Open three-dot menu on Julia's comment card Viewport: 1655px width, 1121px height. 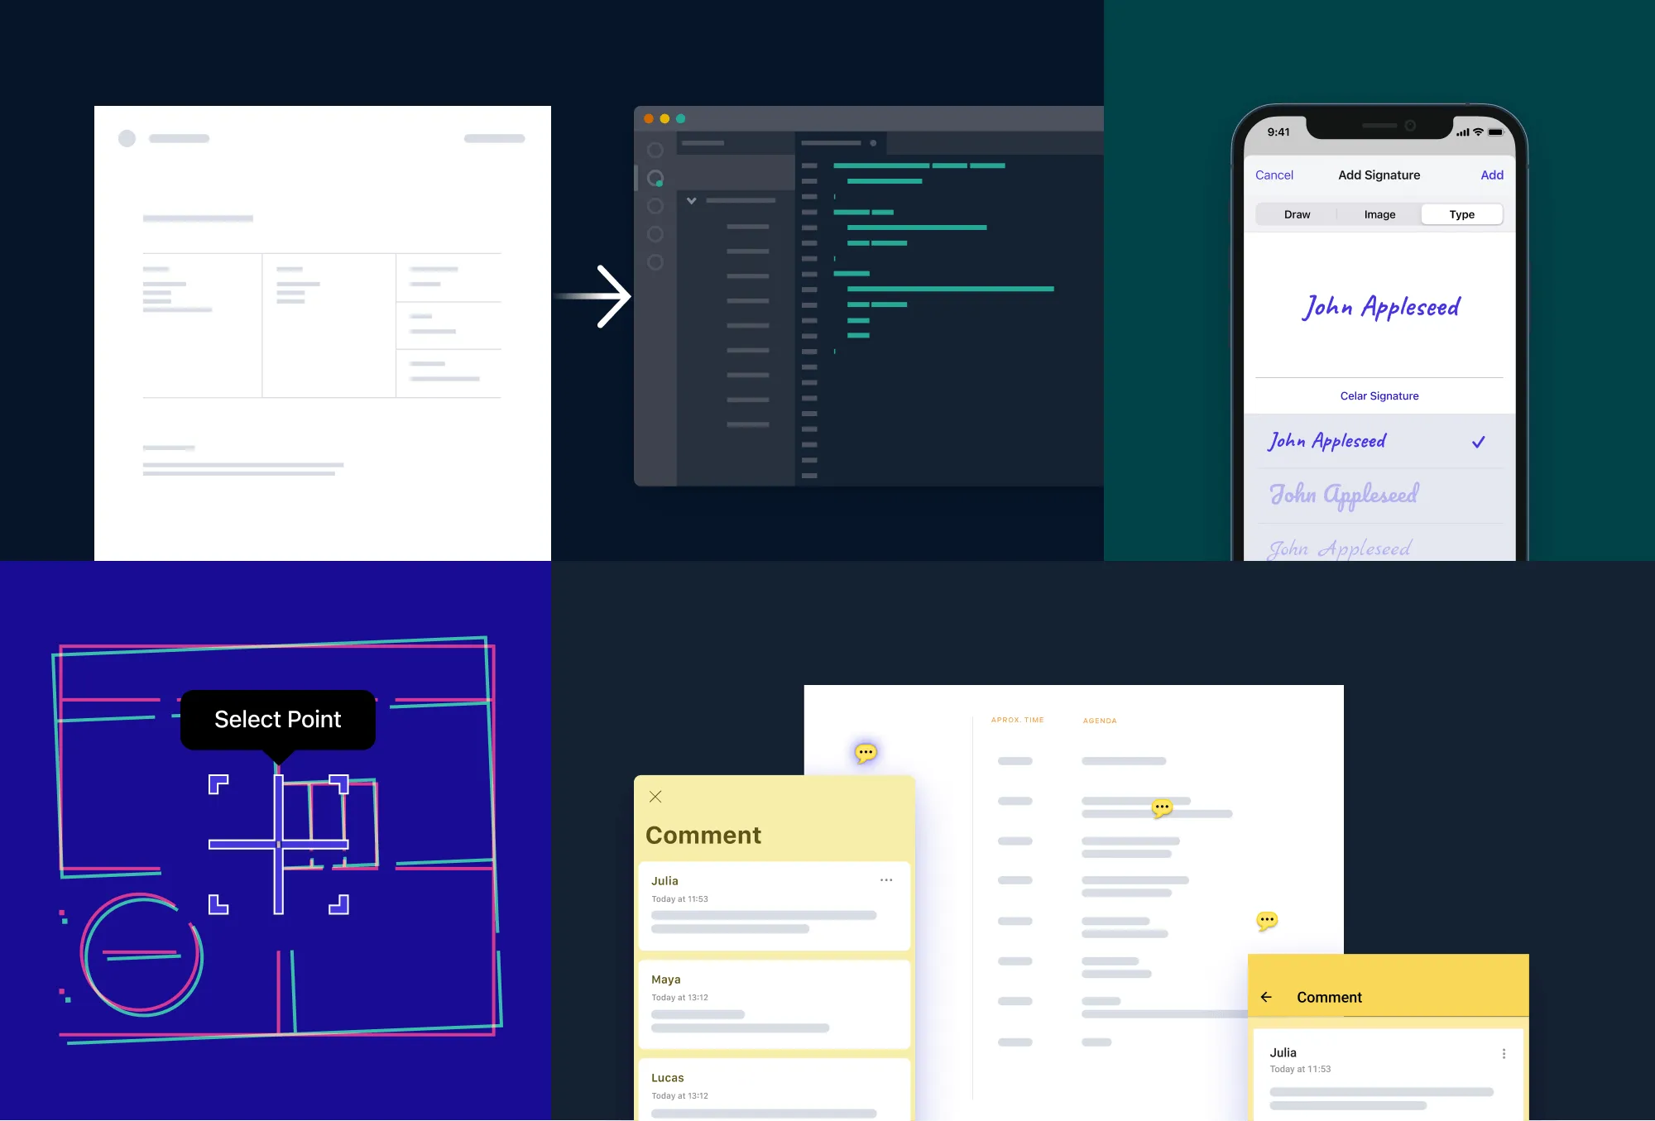886,880
